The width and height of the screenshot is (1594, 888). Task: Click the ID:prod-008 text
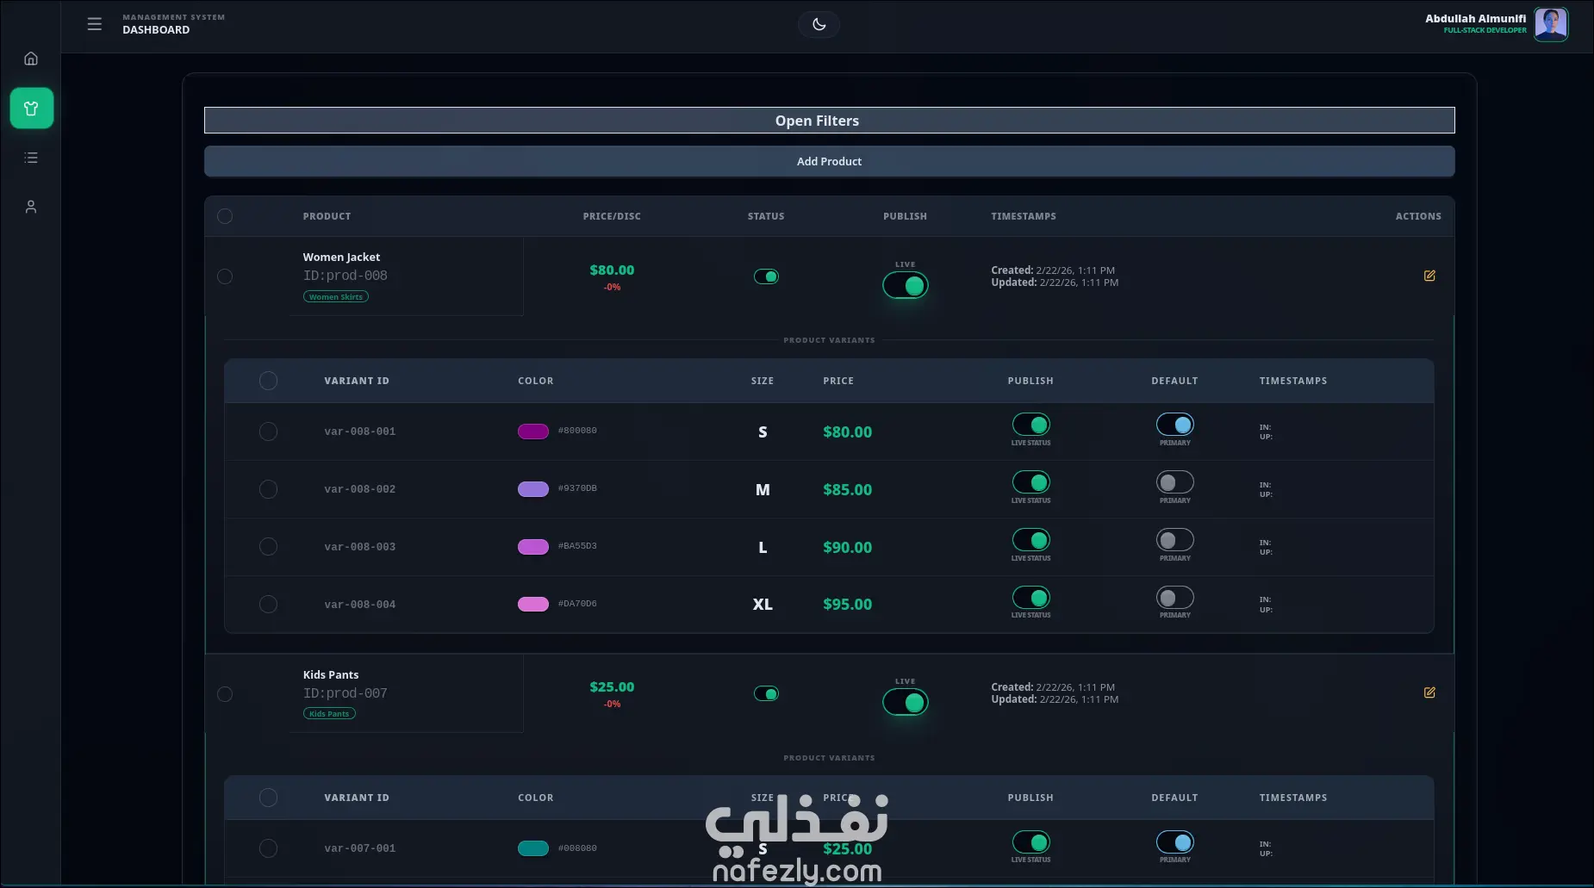(x=346, y=276)
